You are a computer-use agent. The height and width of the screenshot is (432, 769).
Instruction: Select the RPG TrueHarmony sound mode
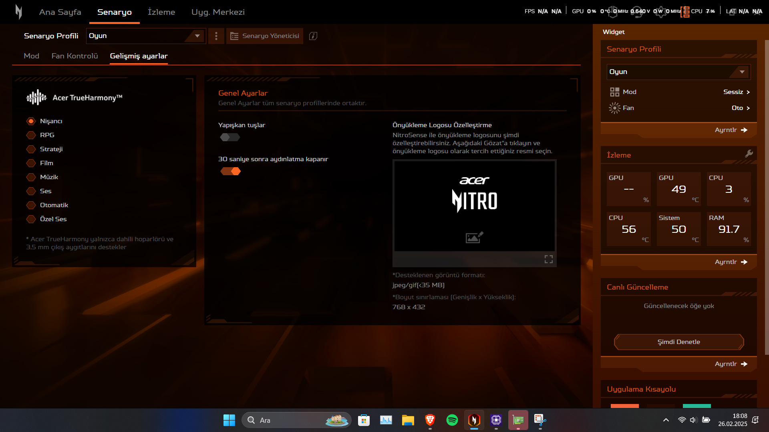tap(31, 135)
